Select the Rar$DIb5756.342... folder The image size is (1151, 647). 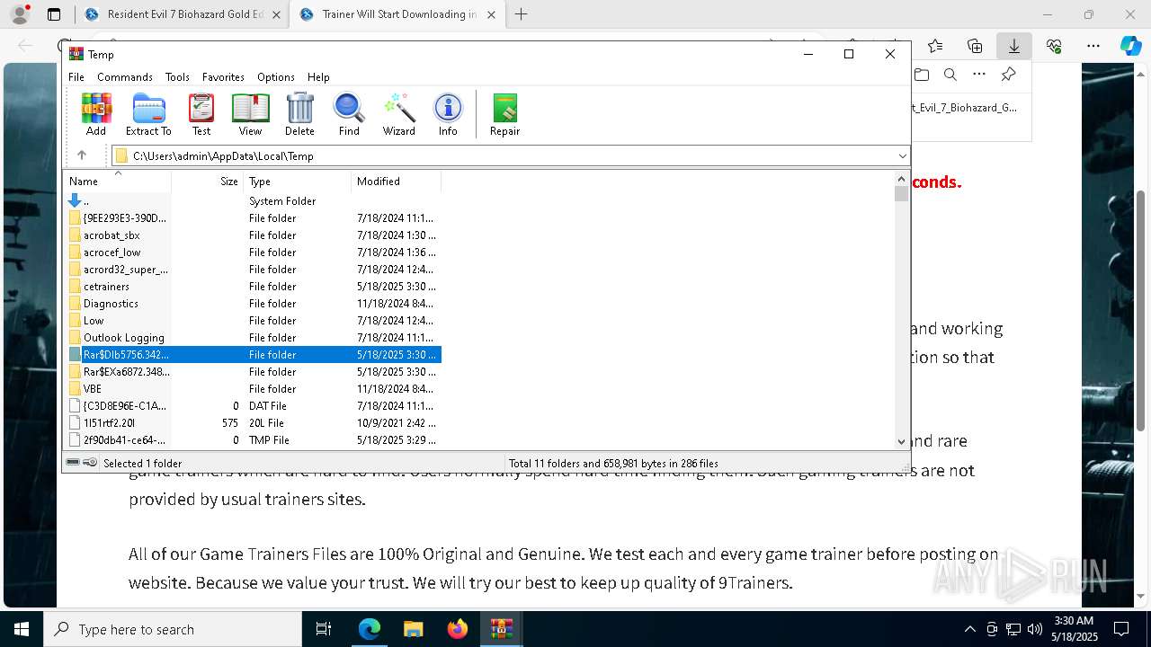click(x=254, y=355)
